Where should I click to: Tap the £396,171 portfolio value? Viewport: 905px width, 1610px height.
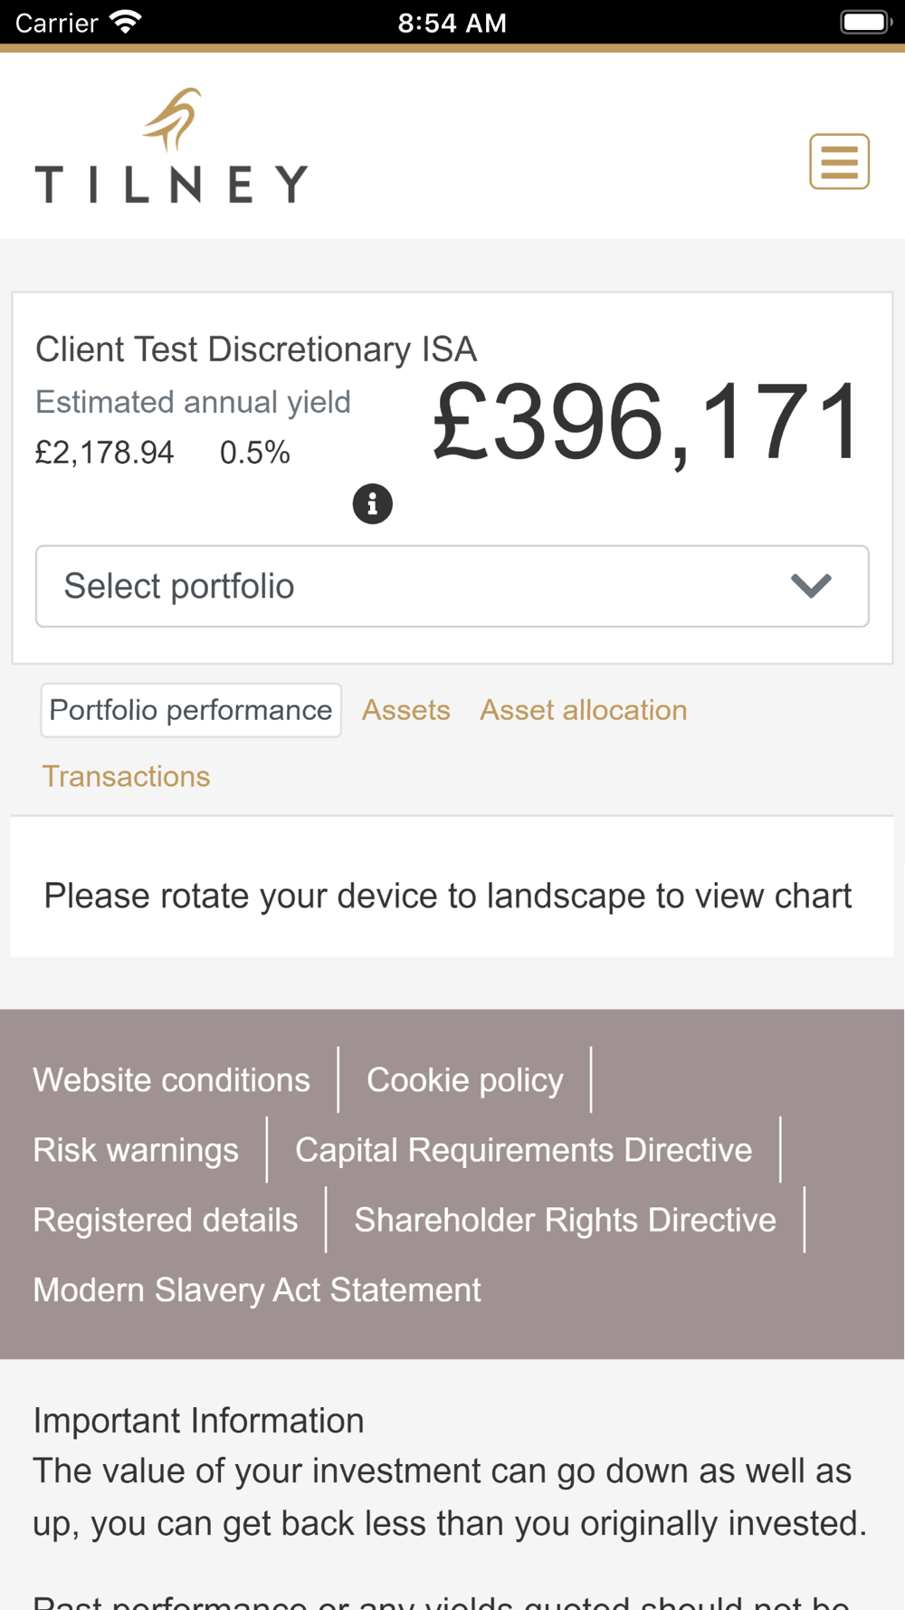click(646, 423)
